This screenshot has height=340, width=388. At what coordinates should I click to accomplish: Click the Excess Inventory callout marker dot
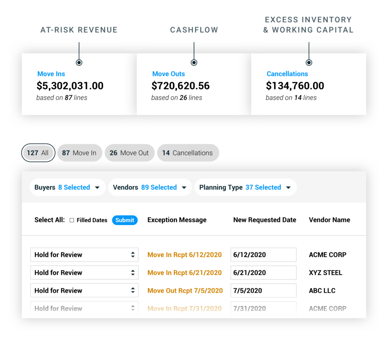(x=309, y=63)
